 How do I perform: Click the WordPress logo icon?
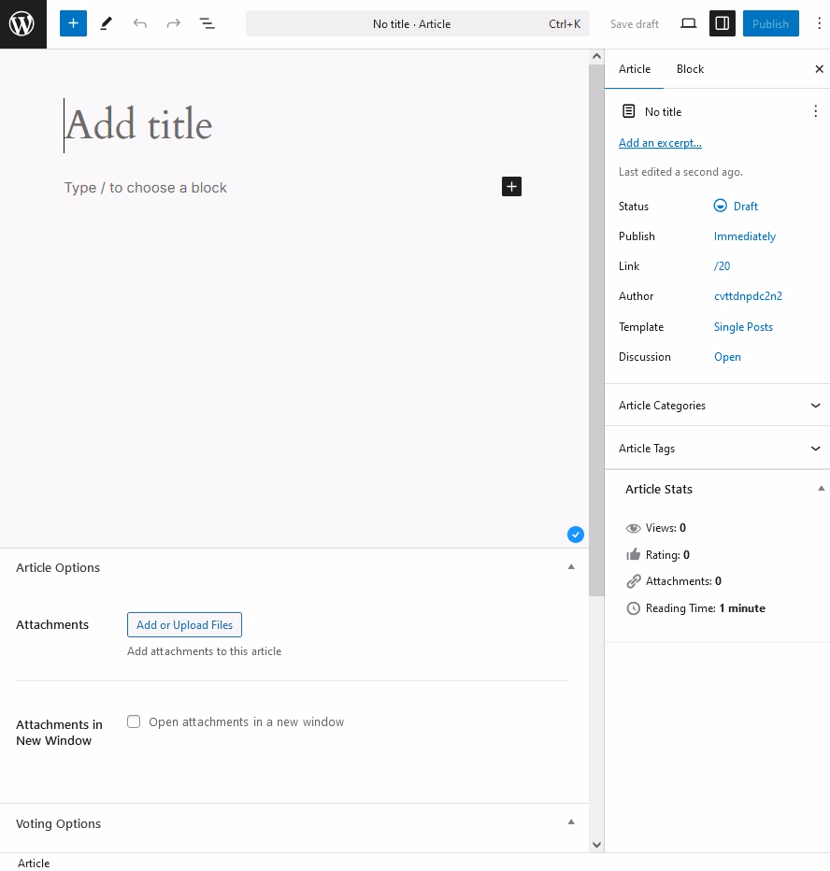coord(22,24)
